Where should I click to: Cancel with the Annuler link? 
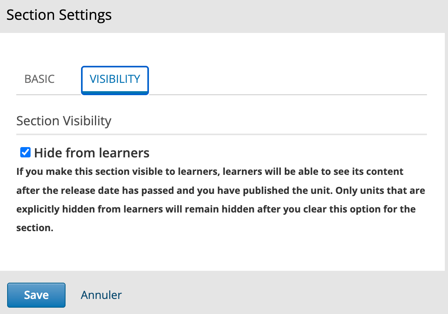coord(101,295)
